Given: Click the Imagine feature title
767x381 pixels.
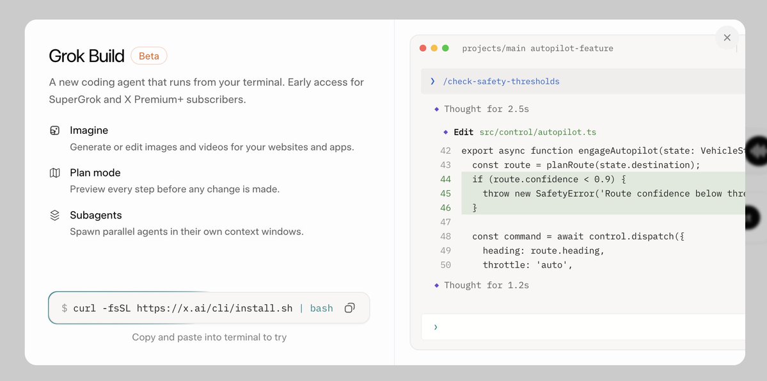Looking at the screenshot, I should click(x=89, y=130).
